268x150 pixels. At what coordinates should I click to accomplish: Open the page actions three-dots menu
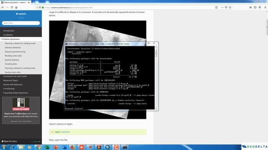pyautogui.click(x=222, y=7)
